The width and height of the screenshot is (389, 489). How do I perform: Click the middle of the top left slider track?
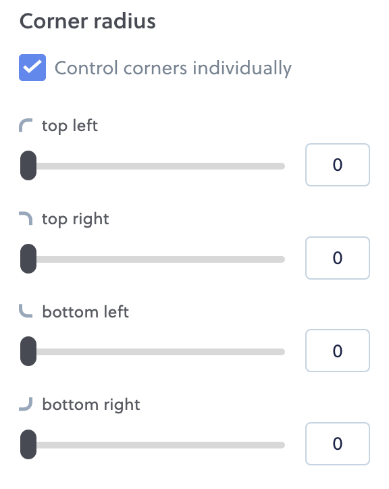(x=153, y=166)
